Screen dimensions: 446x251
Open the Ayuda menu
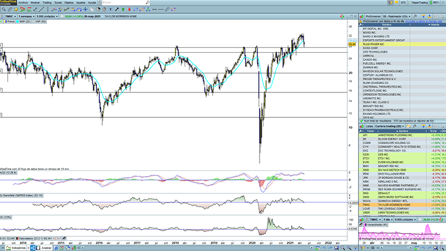(92, 2)
